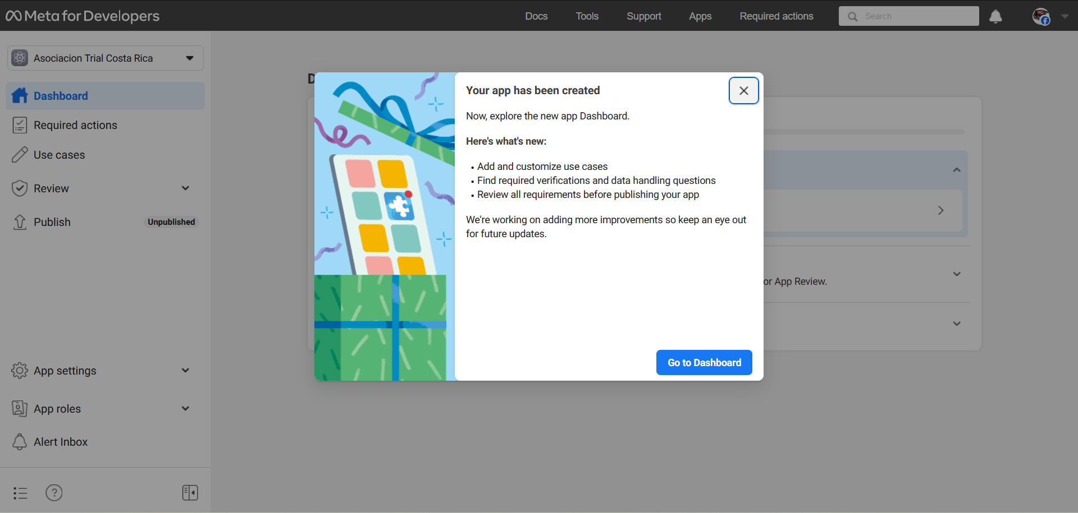Click Go to Dashboard button

click(x=704, y=363)
